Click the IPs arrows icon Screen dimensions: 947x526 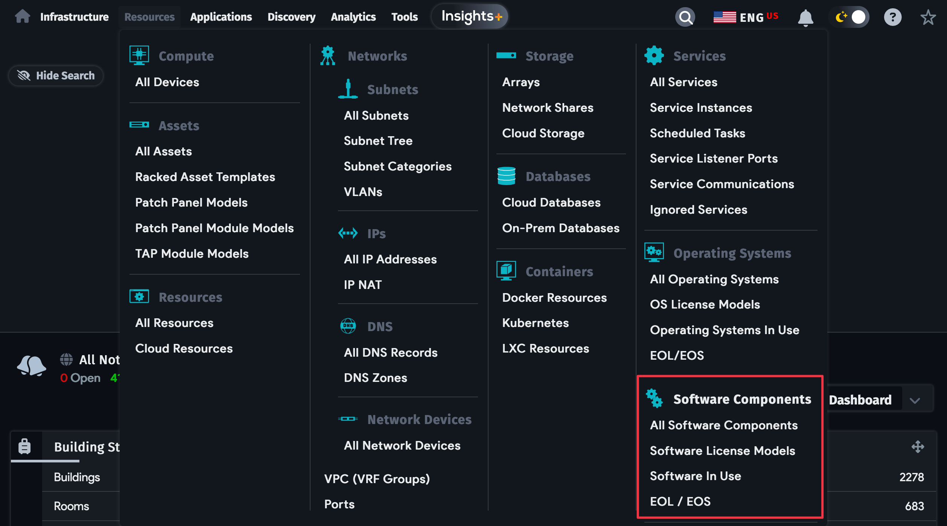point(348,233)
